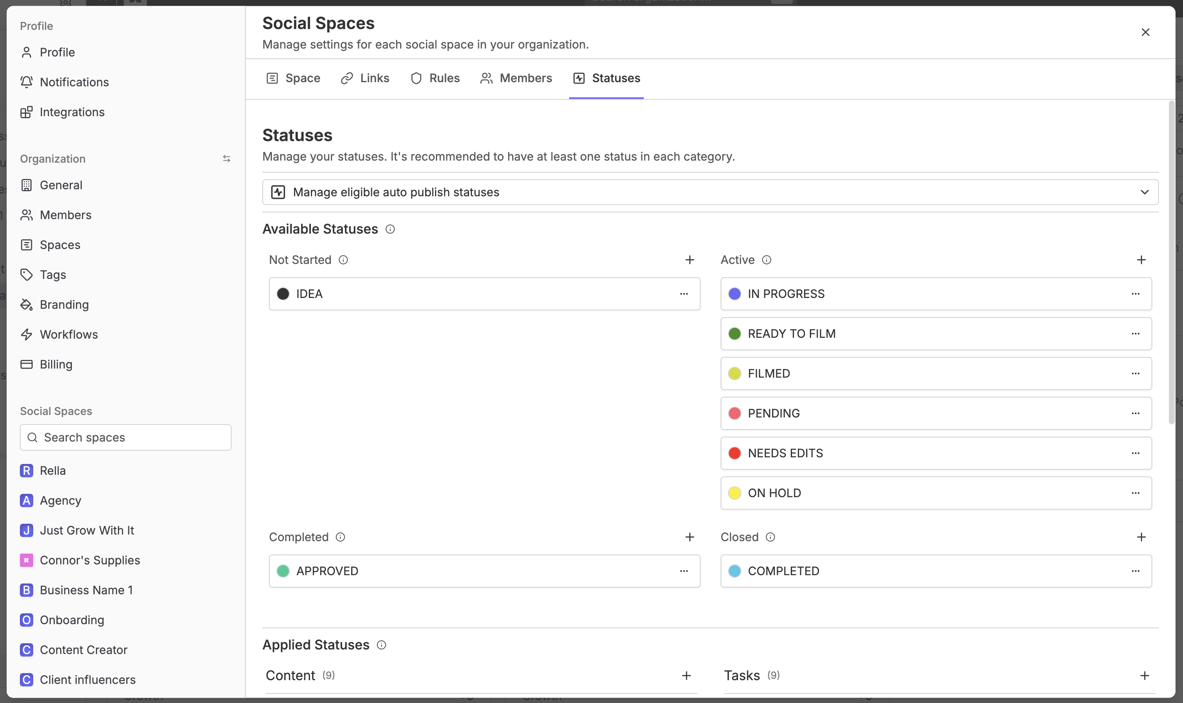The width and height of the screenshot is (1183, 703).
Task: Add a new Active status
Action: point(1141,260)
